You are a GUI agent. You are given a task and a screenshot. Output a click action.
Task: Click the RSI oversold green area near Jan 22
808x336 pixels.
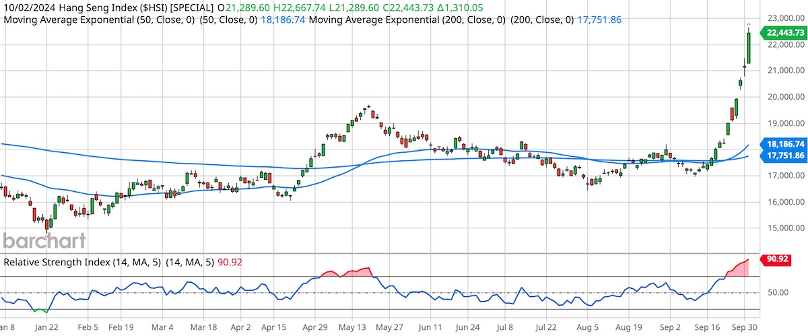[x=41, y=310]
